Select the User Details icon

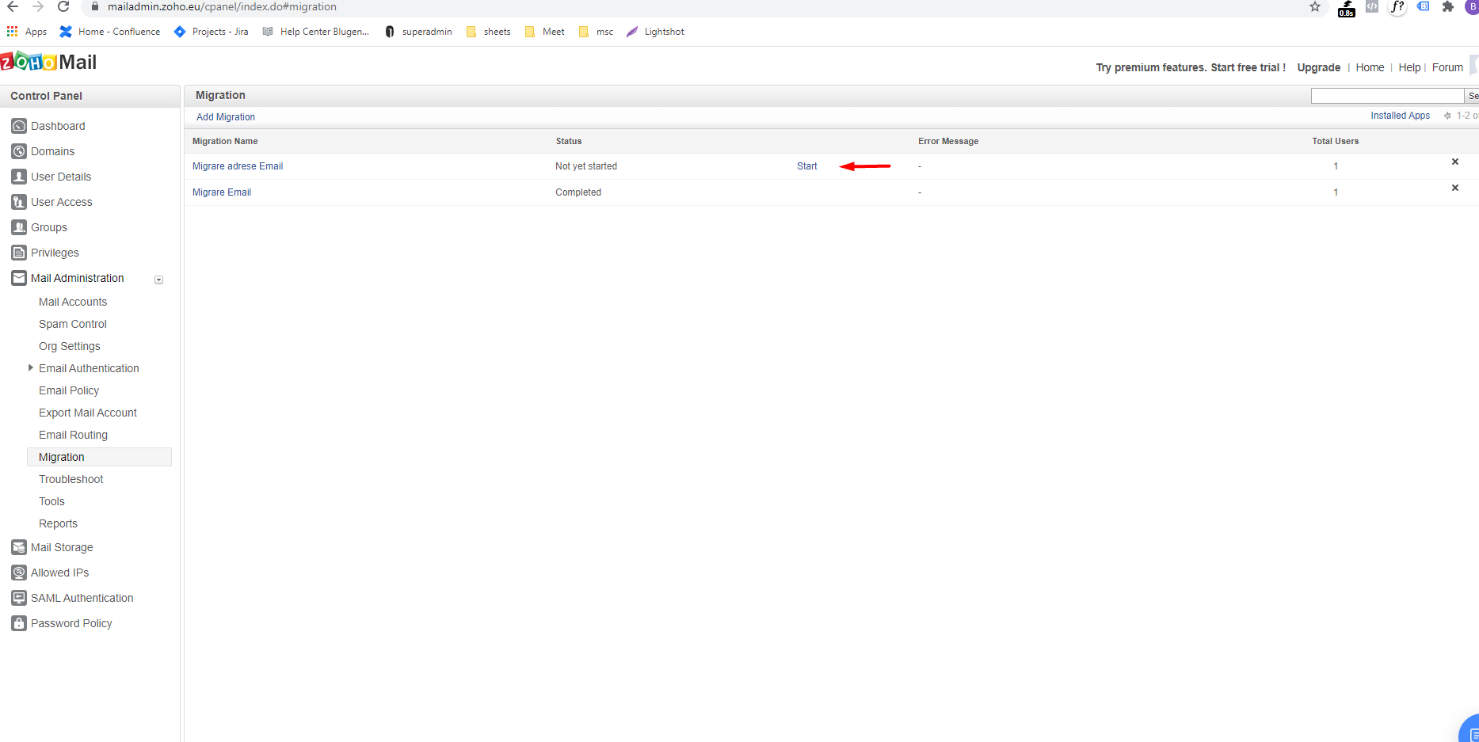19,177
